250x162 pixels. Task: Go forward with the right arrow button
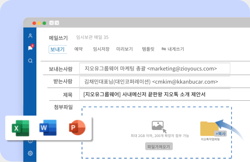click(x=57, y=23)
